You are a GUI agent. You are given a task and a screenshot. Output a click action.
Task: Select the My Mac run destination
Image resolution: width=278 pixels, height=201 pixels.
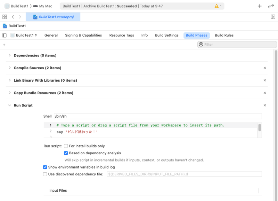pos(43,6)
